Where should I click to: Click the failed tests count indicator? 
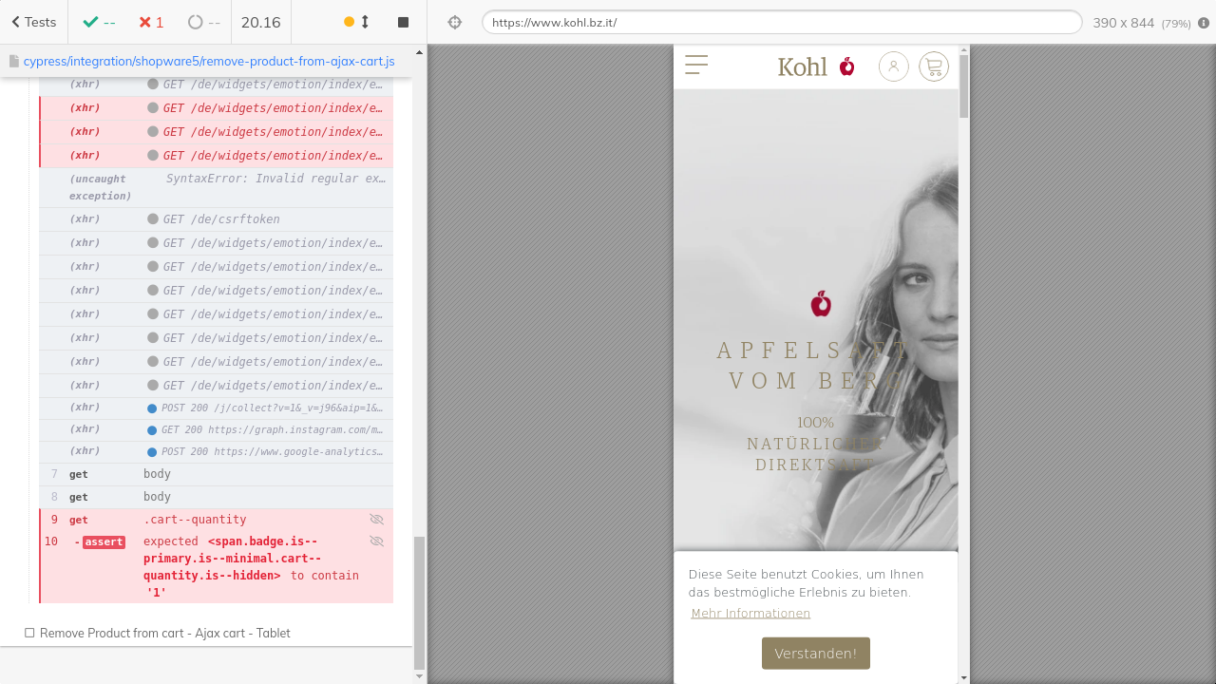coord(150,22)
